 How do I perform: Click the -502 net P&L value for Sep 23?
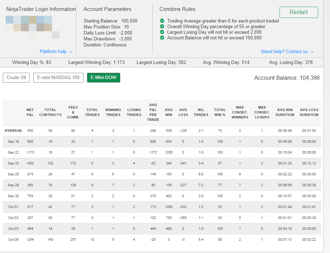coord(30,163)
